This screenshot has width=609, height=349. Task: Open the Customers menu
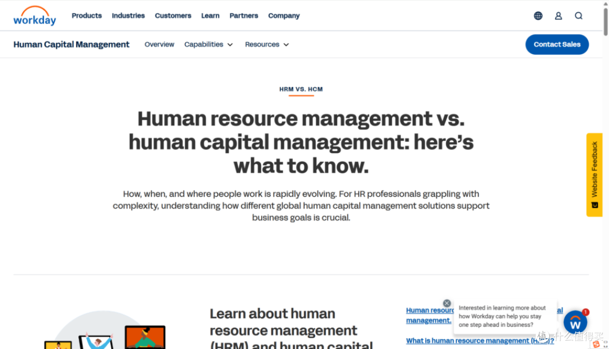[x=173, y=16]
